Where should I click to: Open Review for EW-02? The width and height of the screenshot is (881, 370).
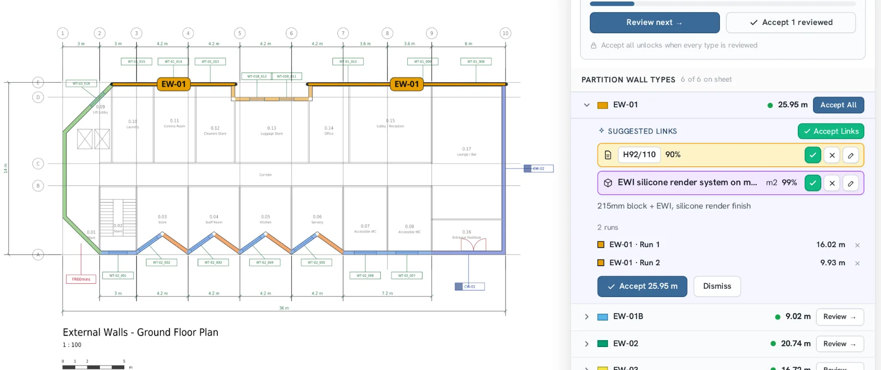click(839, 344)
